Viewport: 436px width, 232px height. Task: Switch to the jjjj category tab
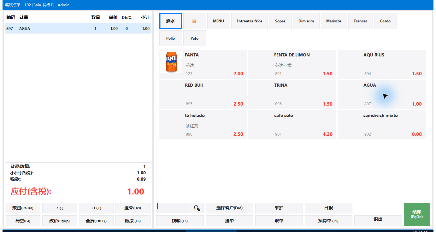coord(195,21)
